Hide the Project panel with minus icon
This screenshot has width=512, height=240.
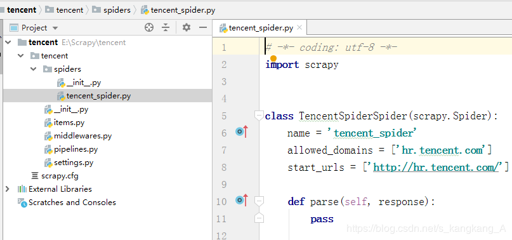(x=203, y=27)
